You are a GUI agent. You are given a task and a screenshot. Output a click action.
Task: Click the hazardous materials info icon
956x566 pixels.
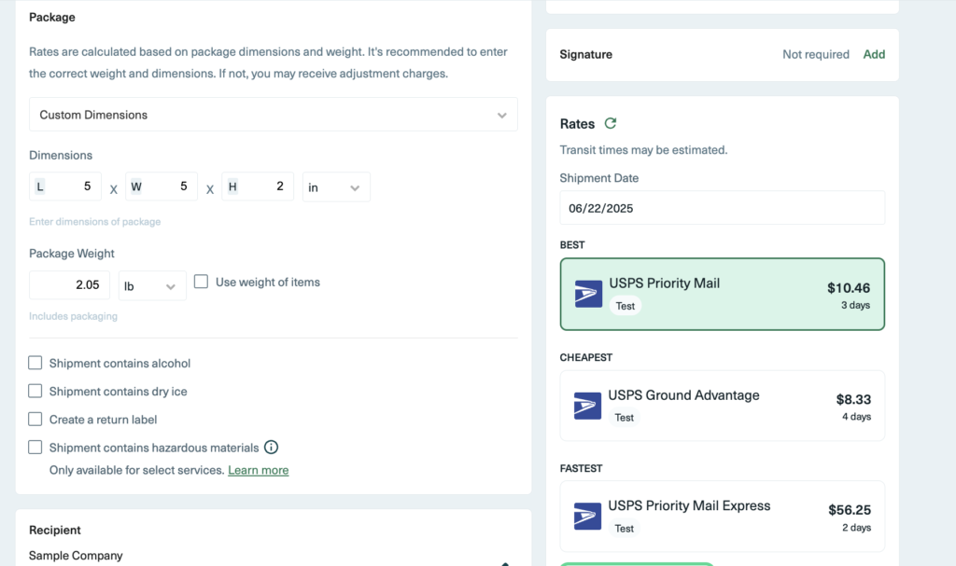coord(272,448)
